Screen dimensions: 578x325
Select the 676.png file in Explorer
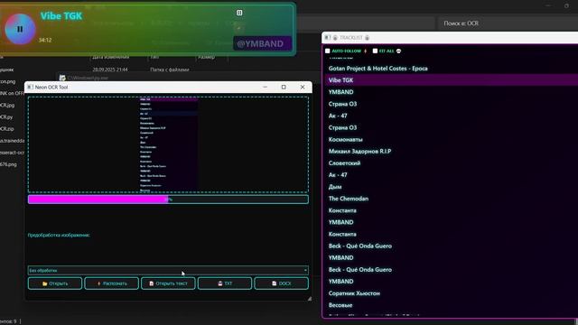click(x=8, y=164)
